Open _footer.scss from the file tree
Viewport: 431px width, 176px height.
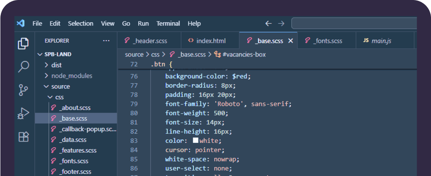(x=75, y=171)
